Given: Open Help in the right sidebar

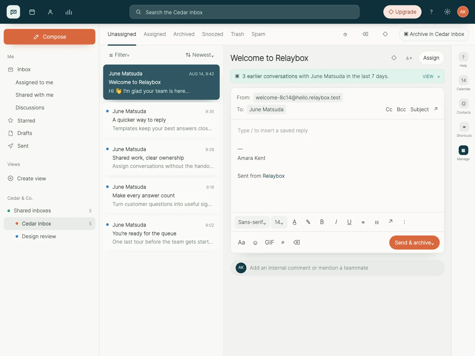Looking at the screenshot, I should pyautogui.click(x=463, y=60).
